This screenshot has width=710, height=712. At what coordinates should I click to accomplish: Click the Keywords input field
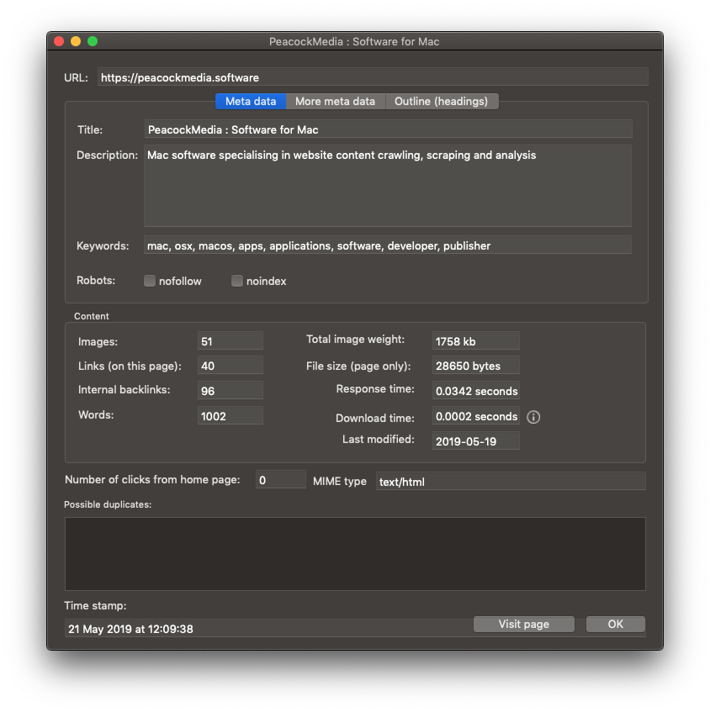388,245
